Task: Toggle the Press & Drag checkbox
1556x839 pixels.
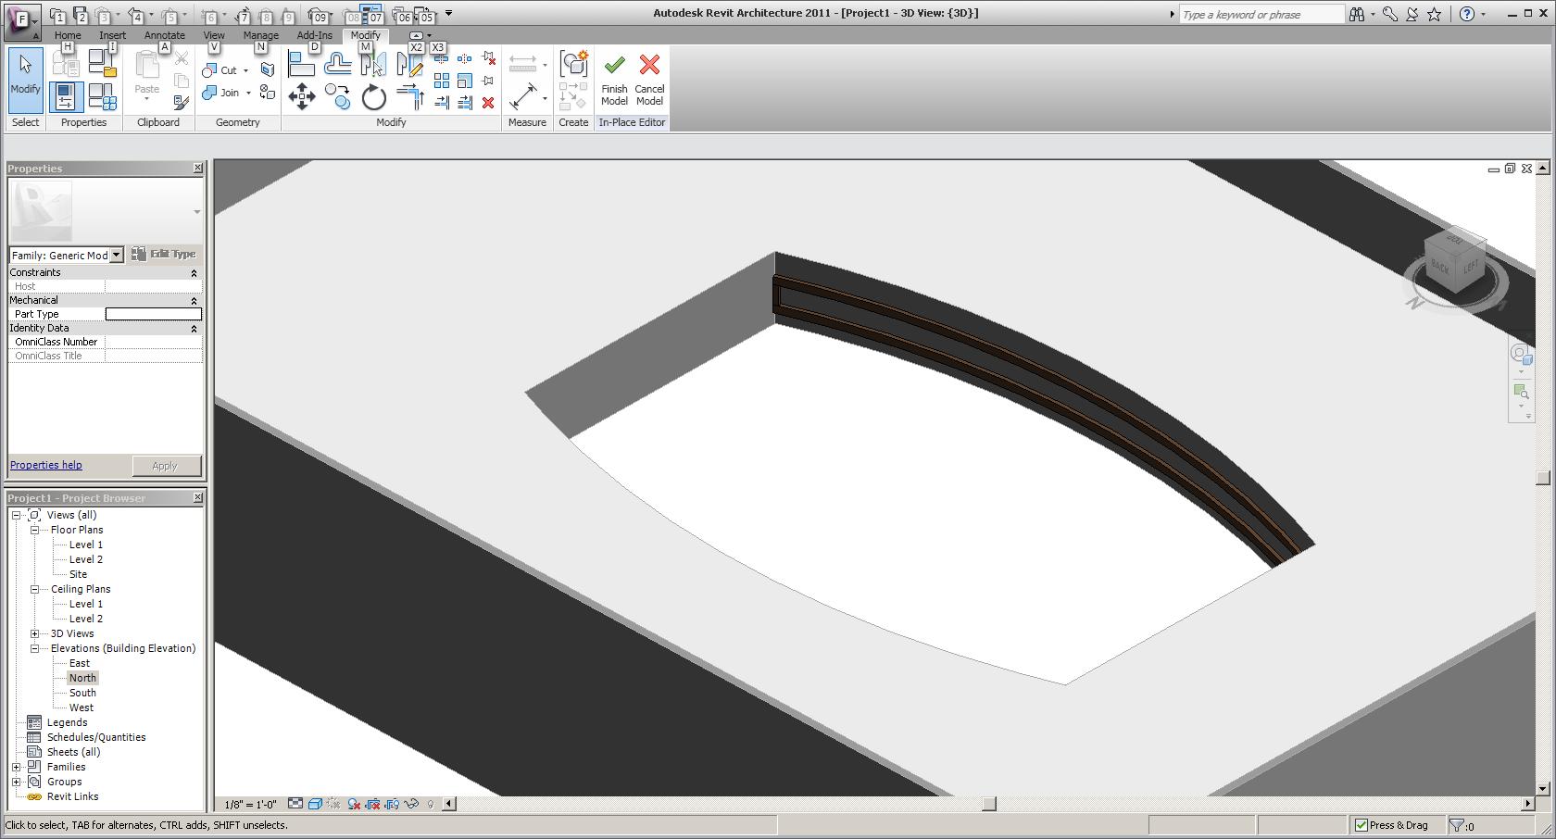Action: pyautogui.click(x=1361, y=825)
